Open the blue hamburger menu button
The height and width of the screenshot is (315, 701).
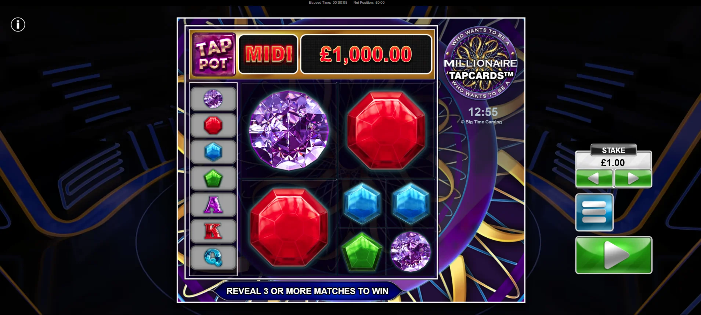pos(594,212)
